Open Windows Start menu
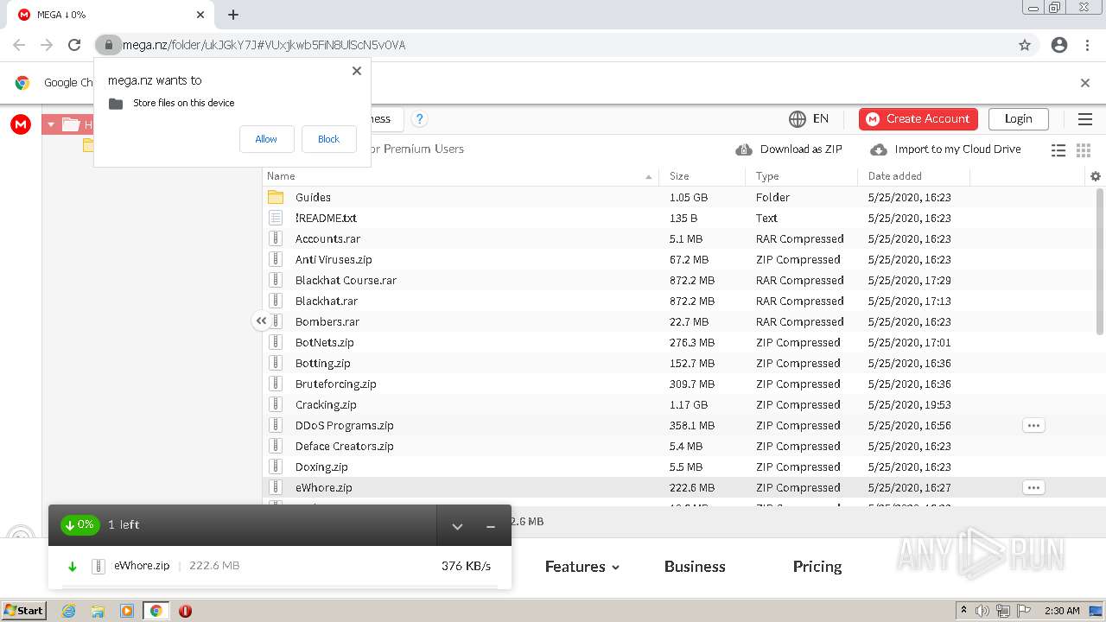The width and height of the screenshot is (1106, 622). click(x=24, y=610)
